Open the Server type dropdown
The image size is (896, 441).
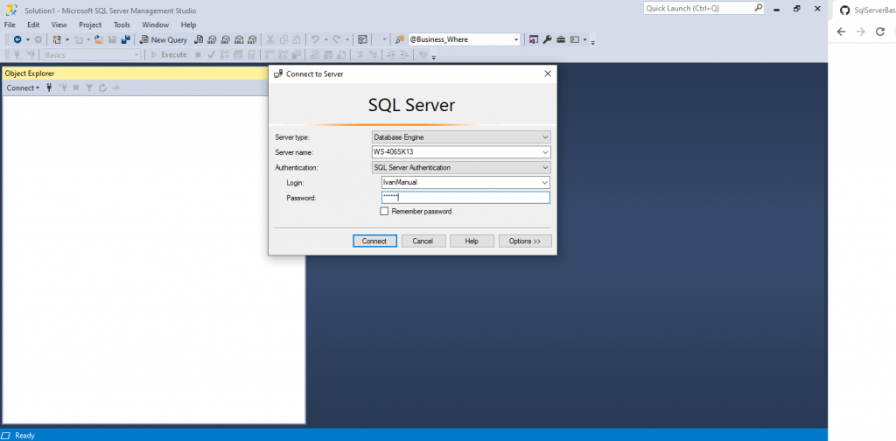pyautogui.click(x=461, y=137)
